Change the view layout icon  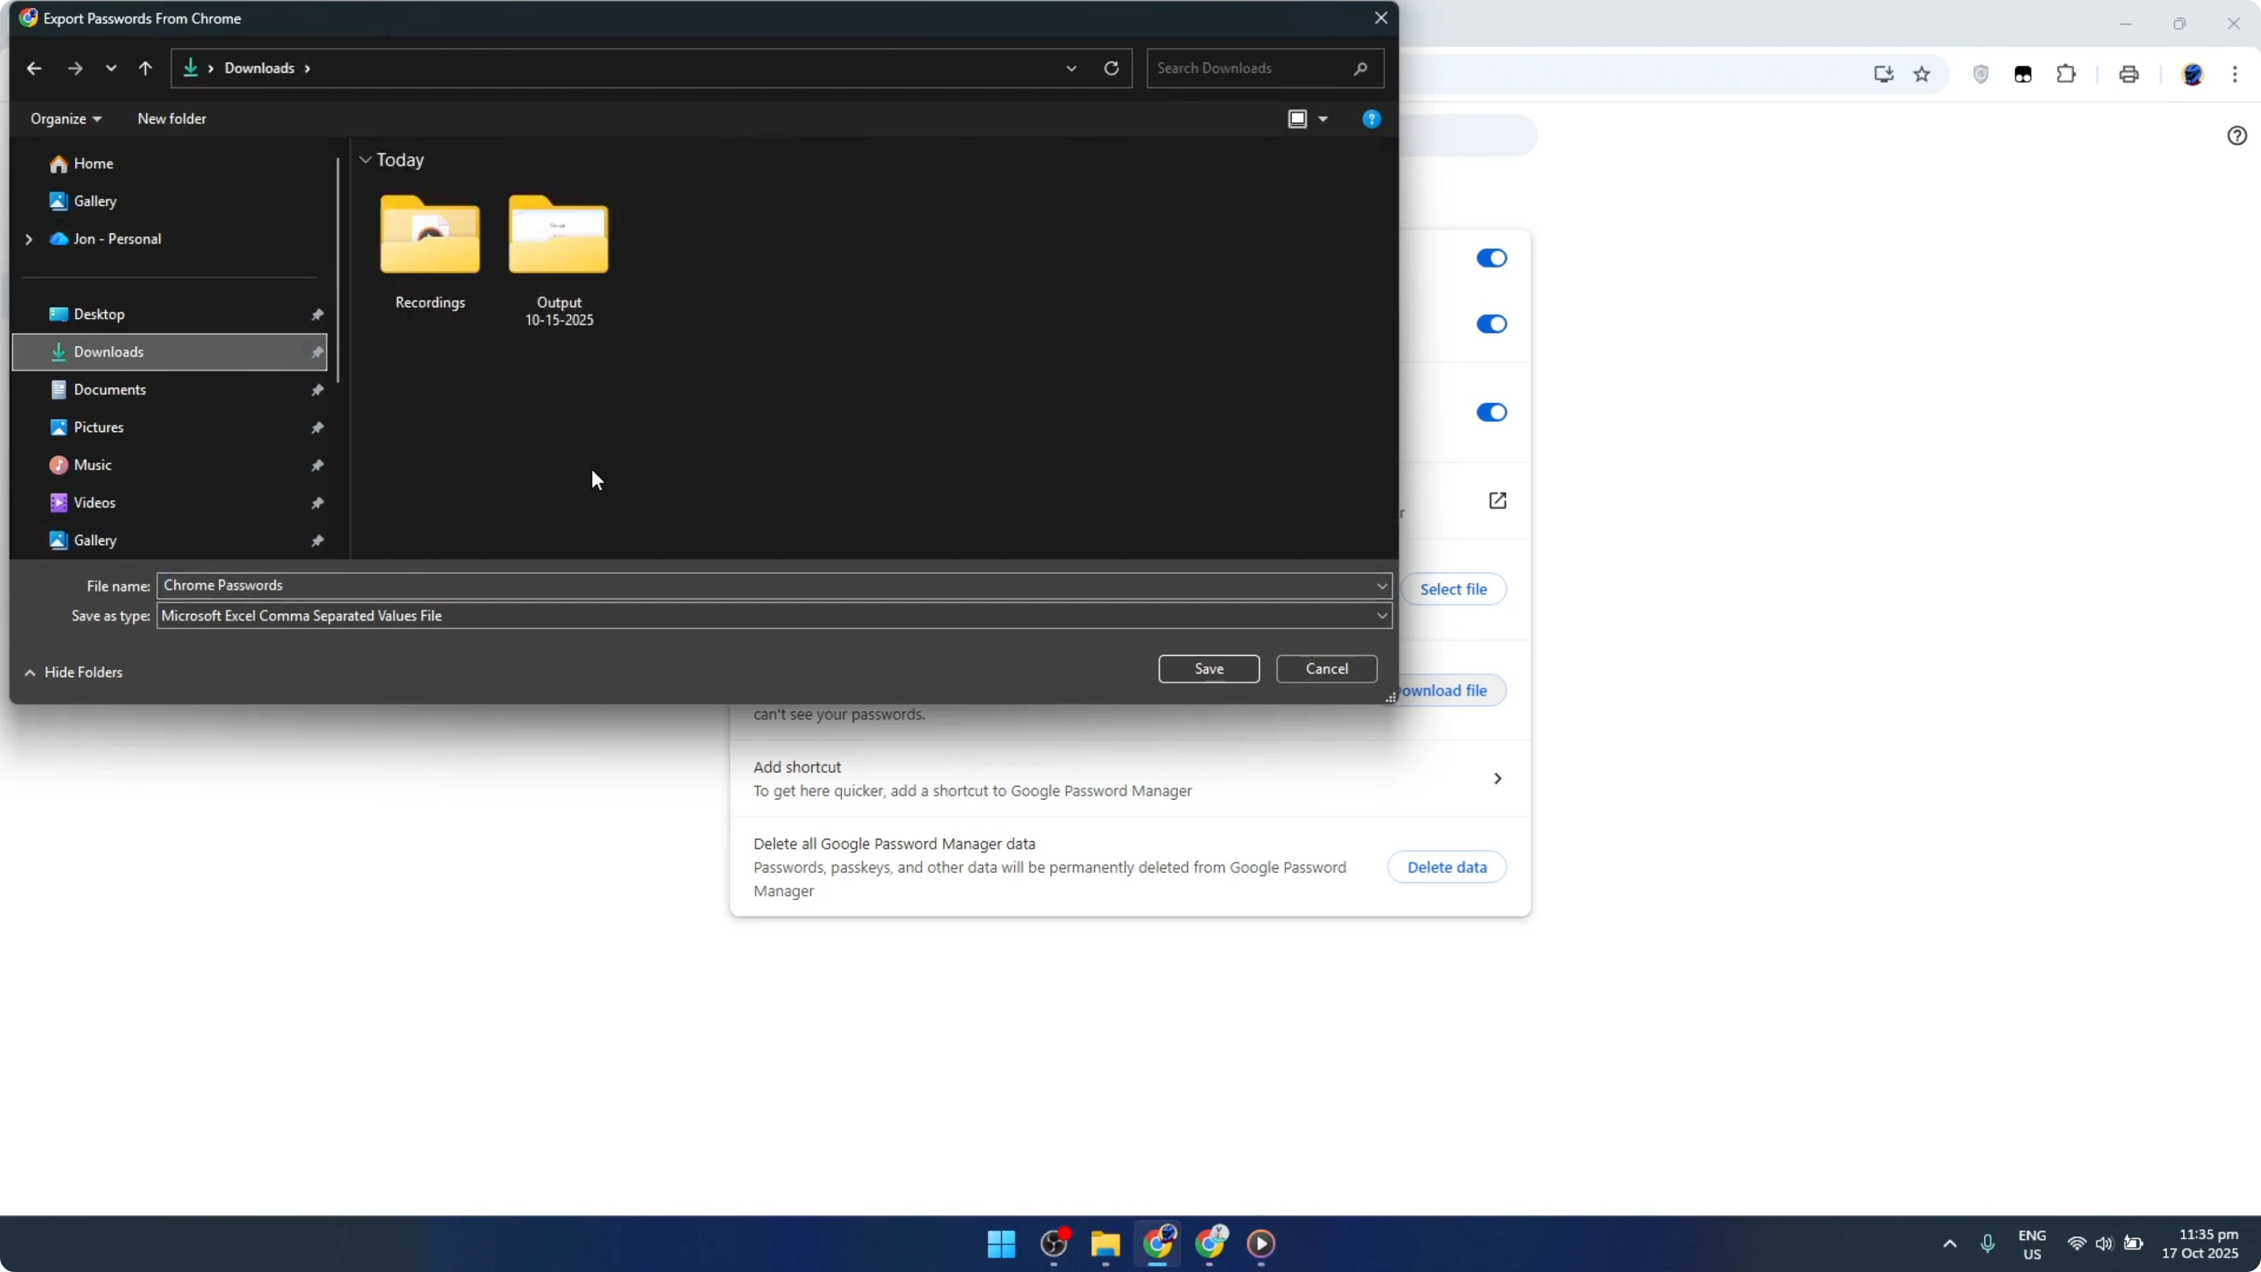coord(1297,119)
